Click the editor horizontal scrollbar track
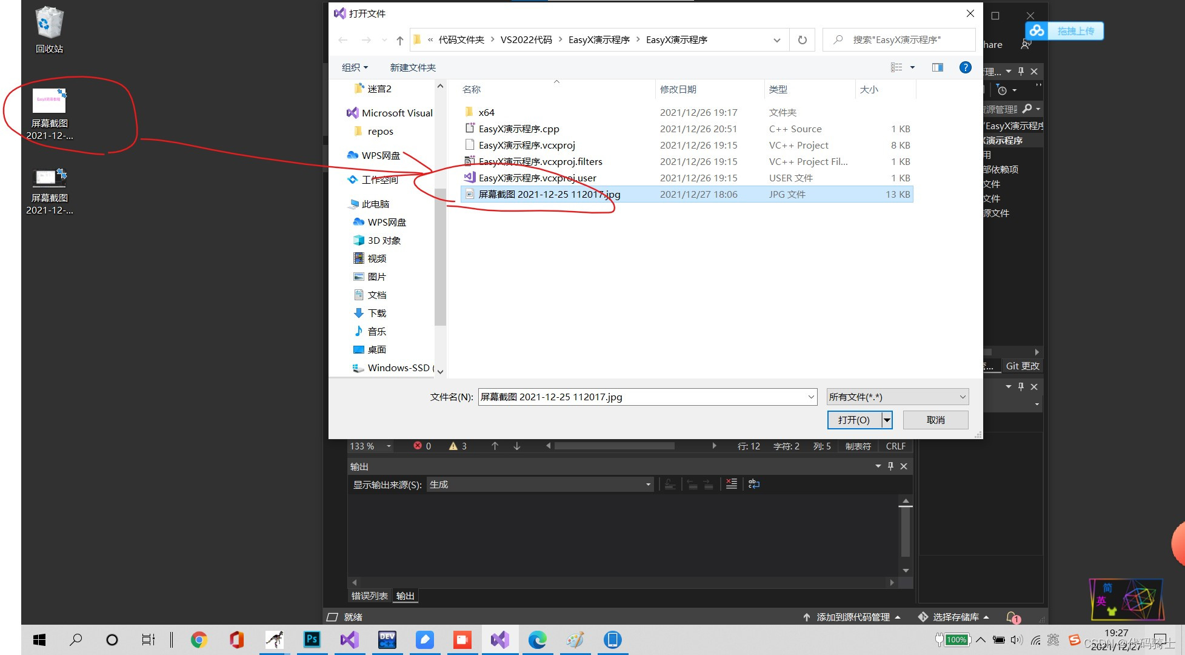Image resolution: width=1185 pixels, height=655 pixels. click(691, 446)
